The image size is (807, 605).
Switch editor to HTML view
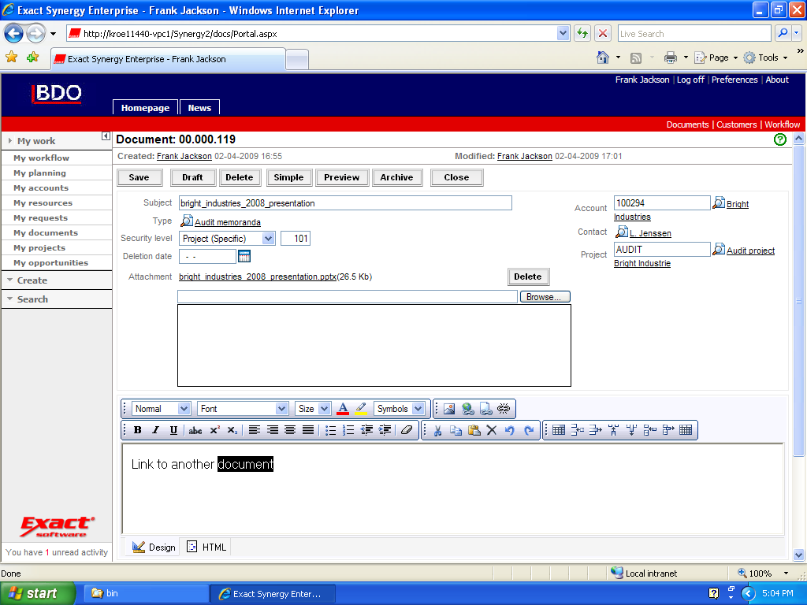point(206,547)
